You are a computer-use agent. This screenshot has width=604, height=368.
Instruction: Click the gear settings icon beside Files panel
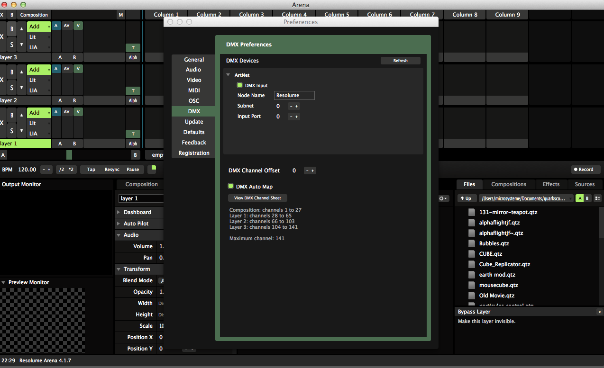click(443, 198)
